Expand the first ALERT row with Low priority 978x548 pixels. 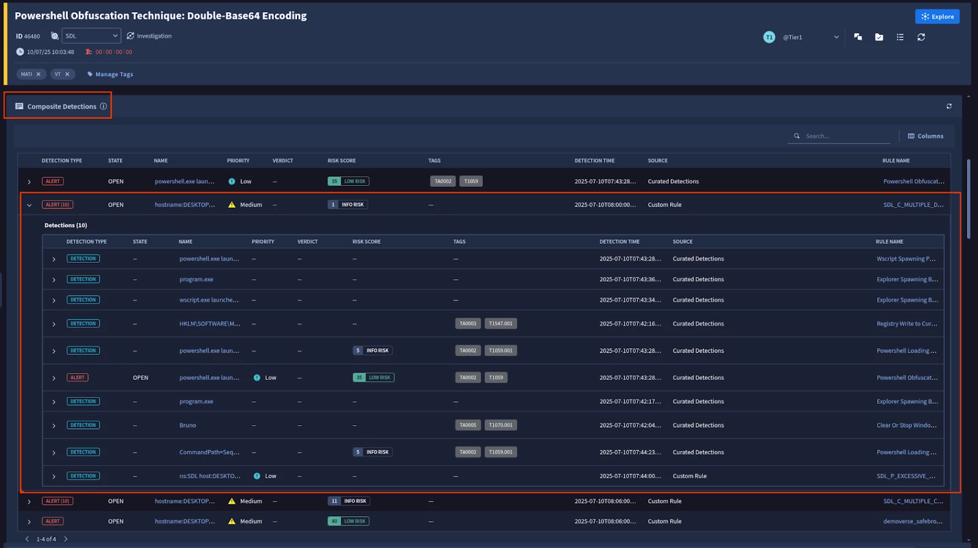coord(29,182)
